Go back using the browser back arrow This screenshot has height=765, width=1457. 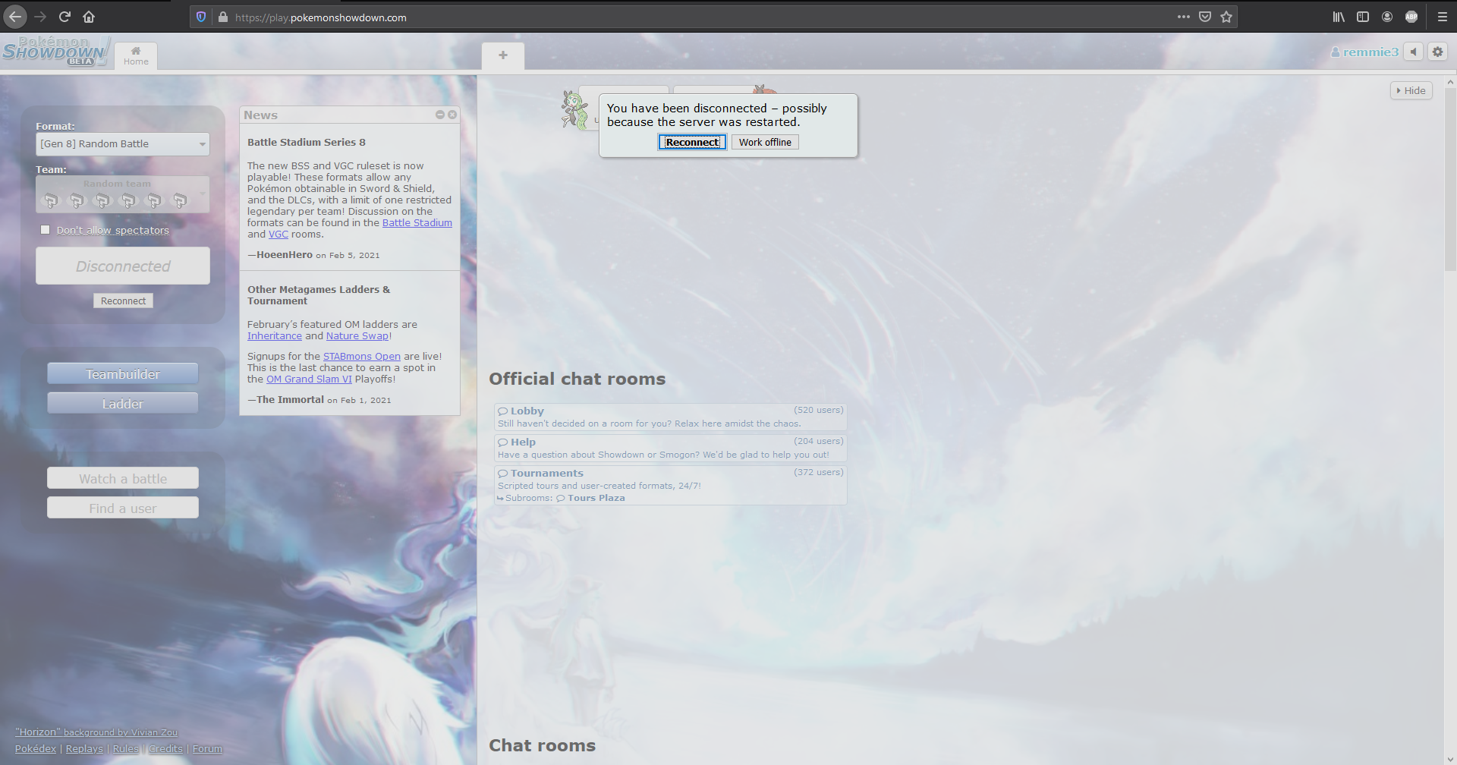[x=15, y=17]
